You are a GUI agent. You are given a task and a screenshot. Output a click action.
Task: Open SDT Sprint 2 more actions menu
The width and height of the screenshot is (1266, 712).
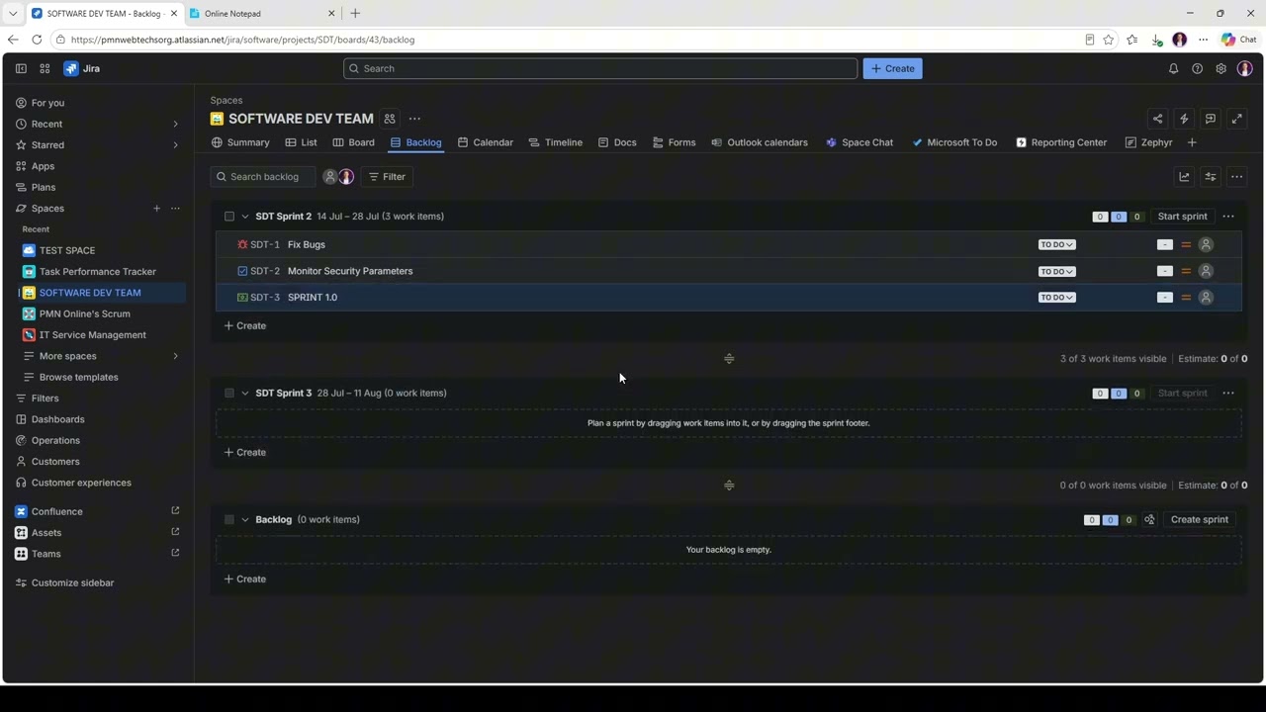(1228, 217)
